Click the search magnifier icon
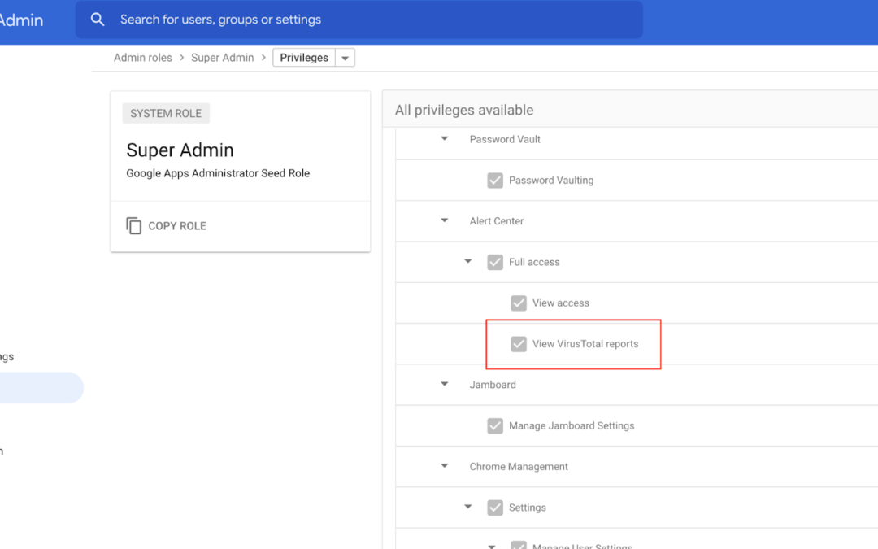 (x=98, y=20)
